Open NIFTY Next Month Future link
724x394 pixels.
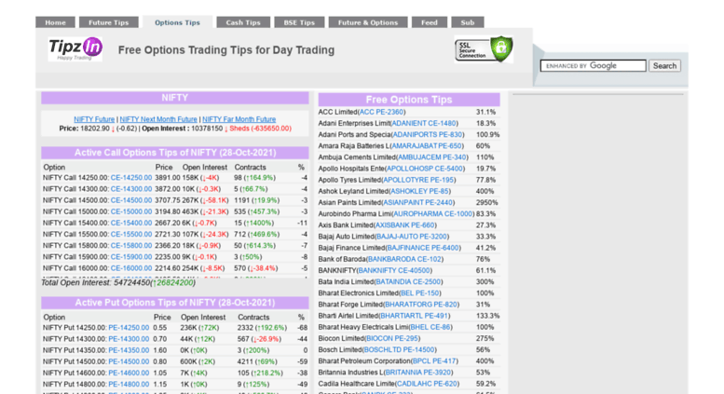tap(158, 119)
